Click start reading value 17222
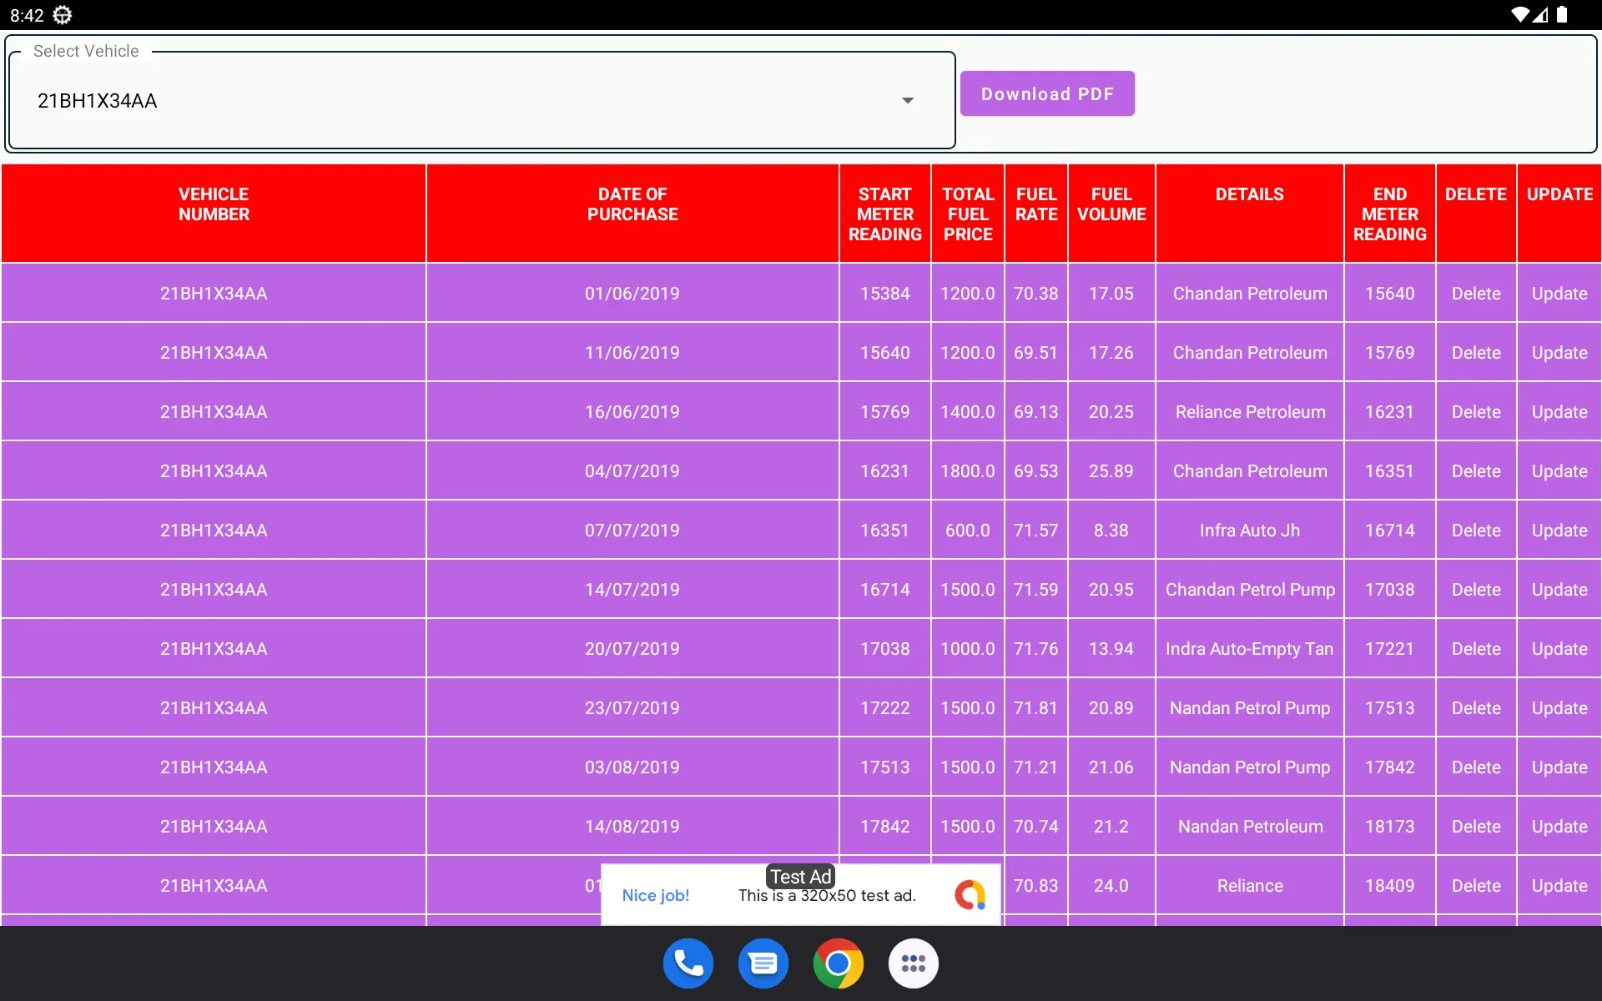 884,708
